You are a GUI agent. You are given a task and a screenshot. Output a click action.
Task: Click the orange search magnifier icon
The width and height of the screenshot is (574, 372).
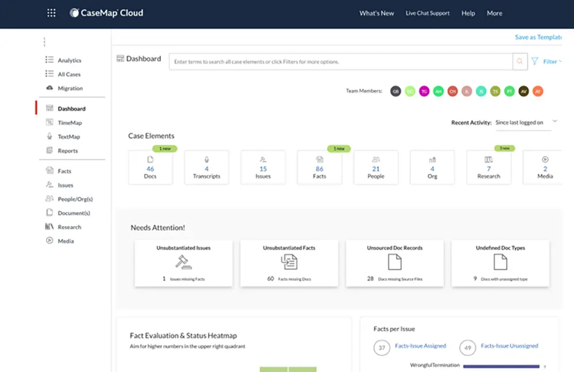520,61
